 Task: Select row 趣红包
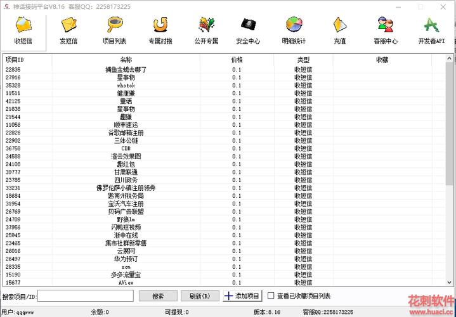[x=224, y=164]
